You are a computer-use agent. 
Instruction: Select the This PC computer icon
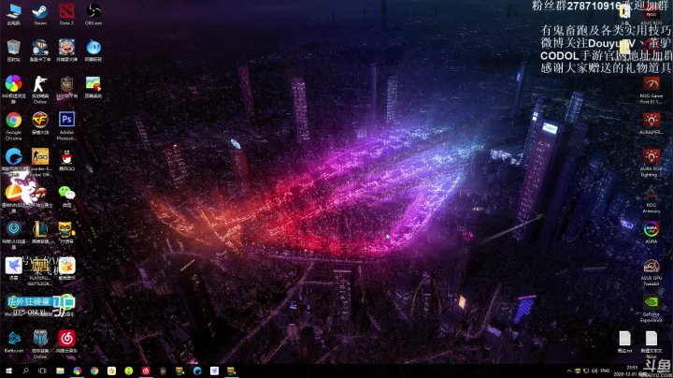(x=13, y=14)
